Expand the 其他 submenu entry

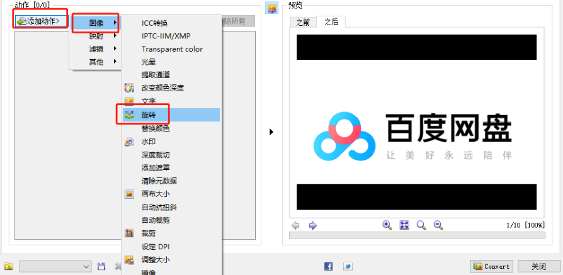(x=96, y=62)
